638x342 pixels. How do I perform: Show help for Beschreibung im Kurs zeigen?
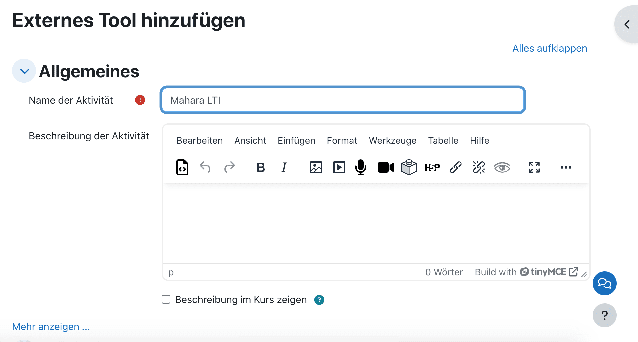tap(319, 300)
